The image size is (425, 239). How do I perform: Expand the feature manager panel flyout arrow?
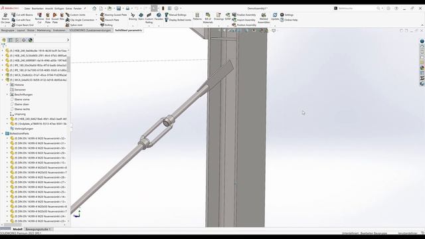(68, 40)
